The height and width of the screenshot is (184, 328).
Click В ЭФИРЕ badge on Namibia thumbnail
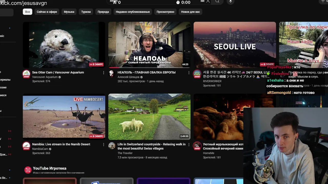point(96,136)
